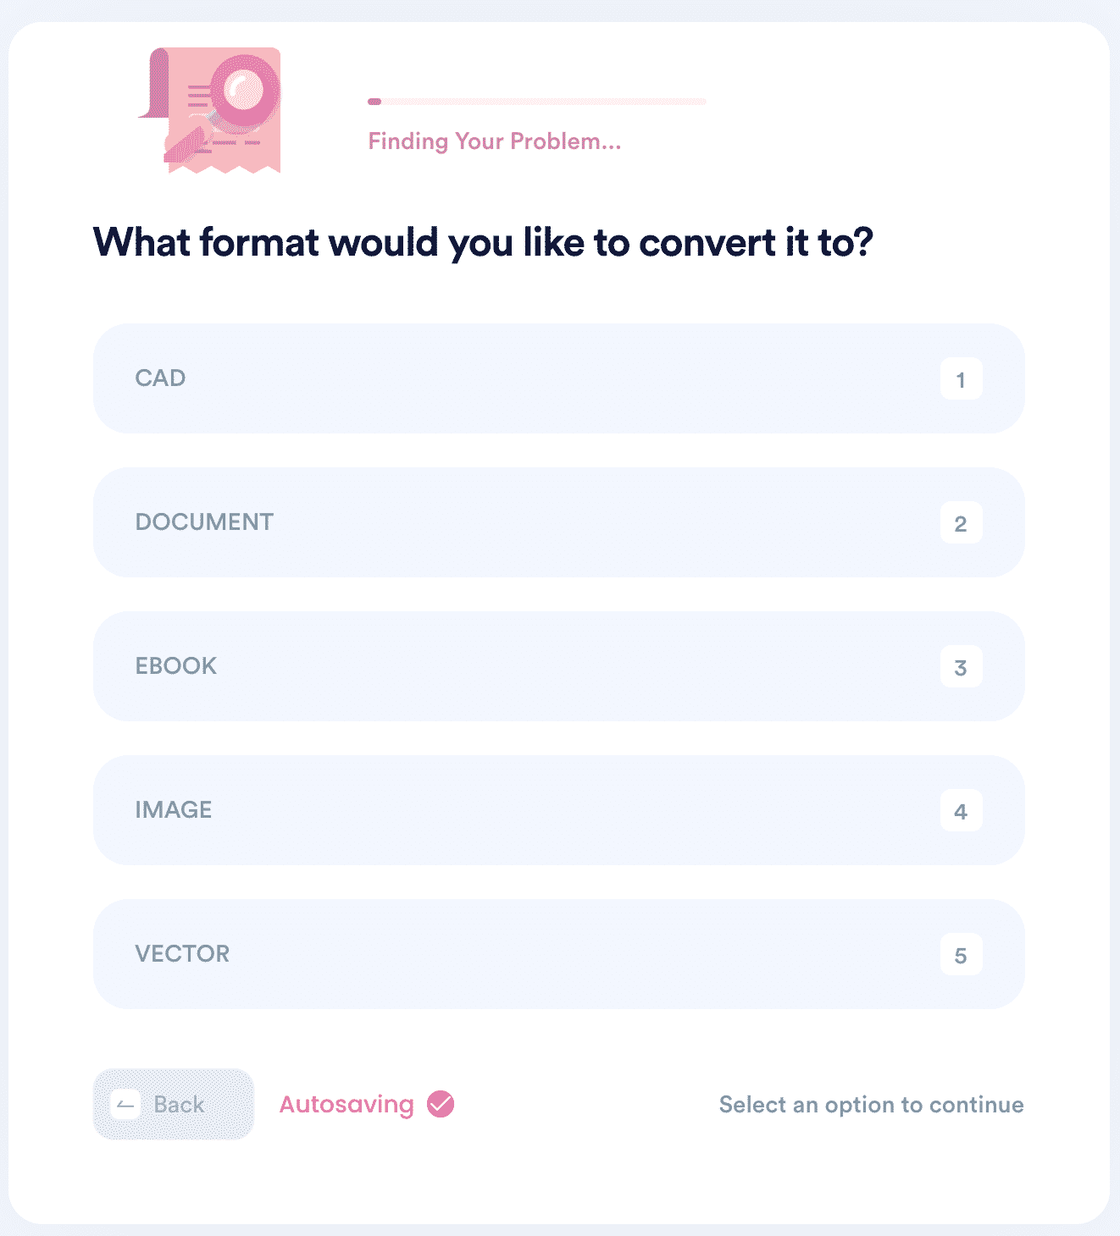Choose the DOCUMENT format option

[559, 522]
